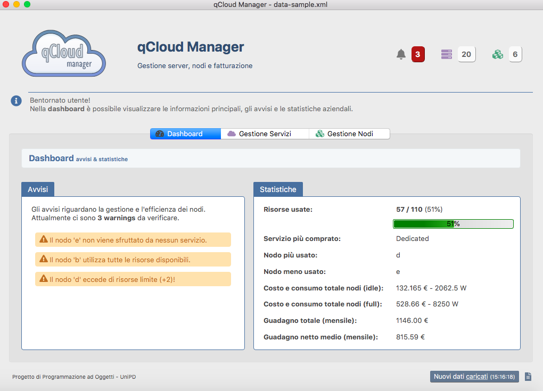Switch to the Dashboard tab
Image resolution: width=543 pixels, height=391 pixels.
(x=185, y=134)
